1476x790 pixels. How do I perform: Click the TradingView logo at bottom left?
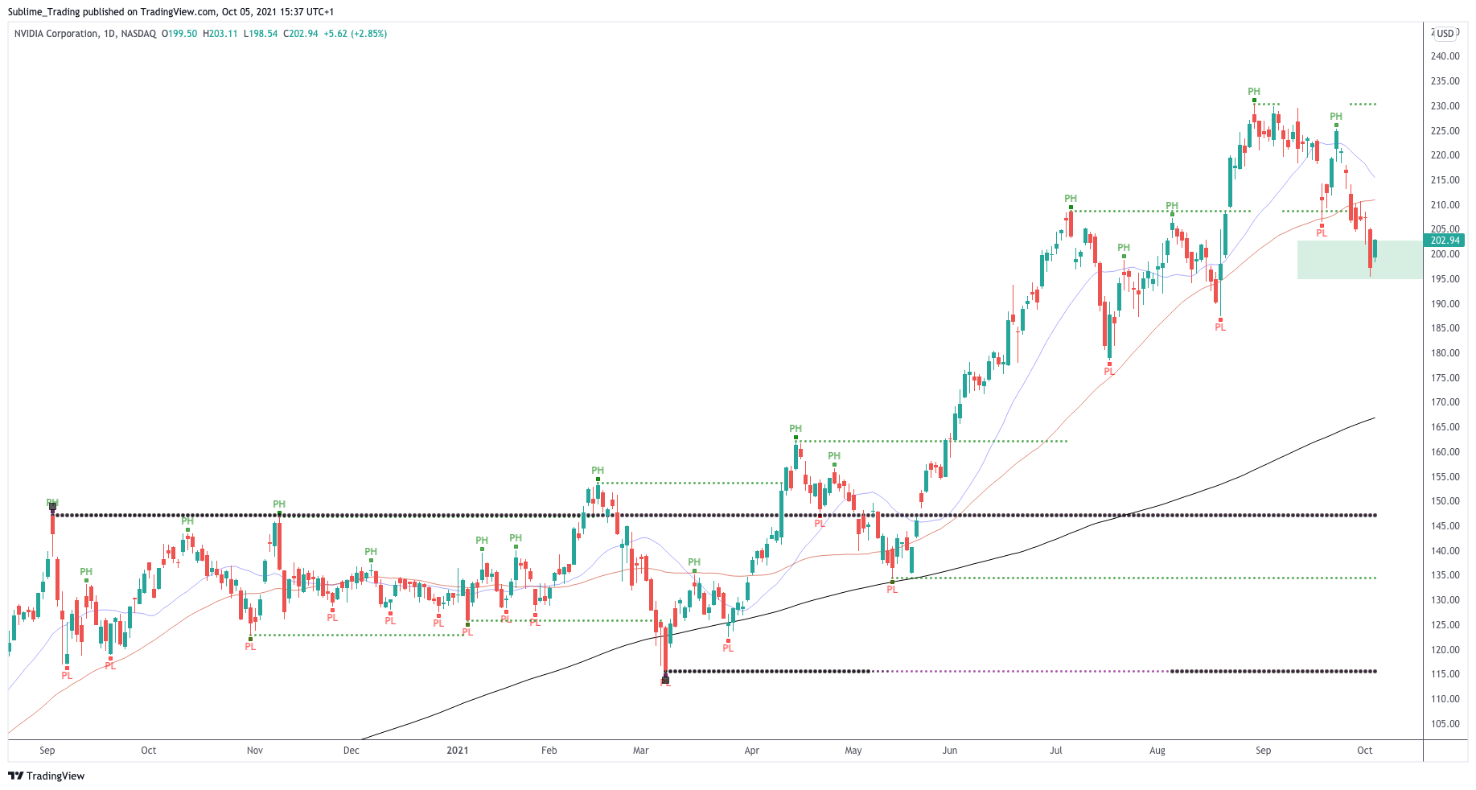(x=46, y=776)
